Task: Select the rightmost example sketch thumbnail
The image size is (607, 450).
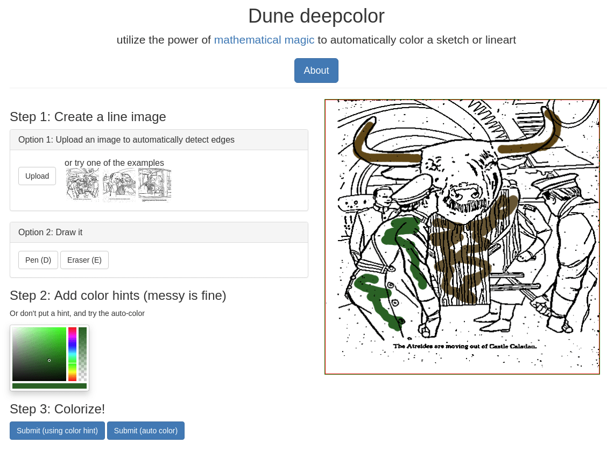Action: (154, 186)
